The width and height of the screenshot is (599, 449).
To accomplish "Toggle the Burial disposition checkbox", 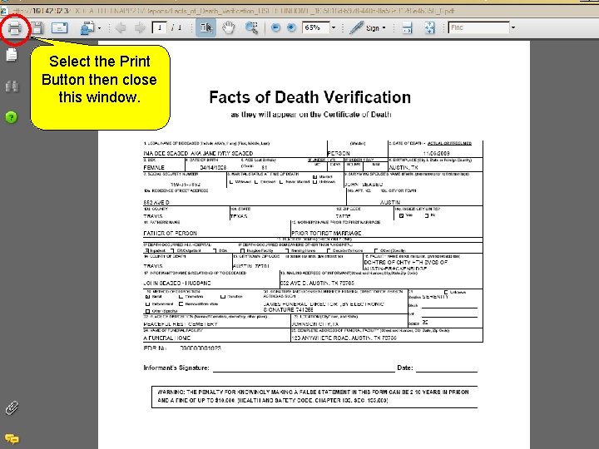I will pyautogui.click(x=148, y=297).
